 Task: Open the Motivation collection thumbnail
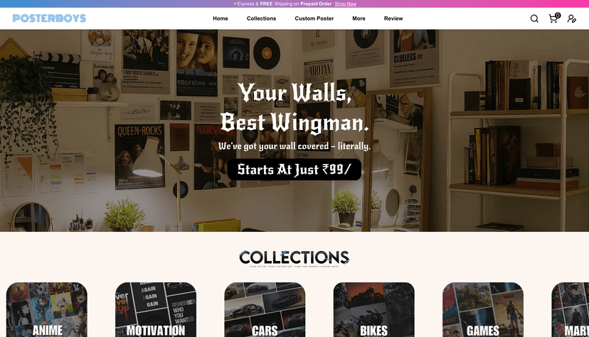(x=156, y=309)
